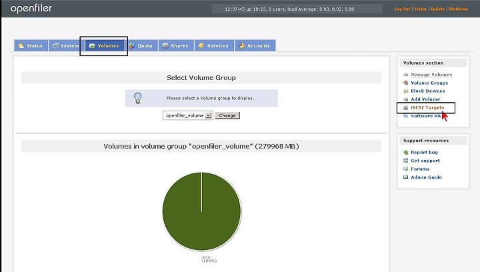Open the Volume Groups link
This screenshot has height=272, width=480.
[x=429, y=83]
